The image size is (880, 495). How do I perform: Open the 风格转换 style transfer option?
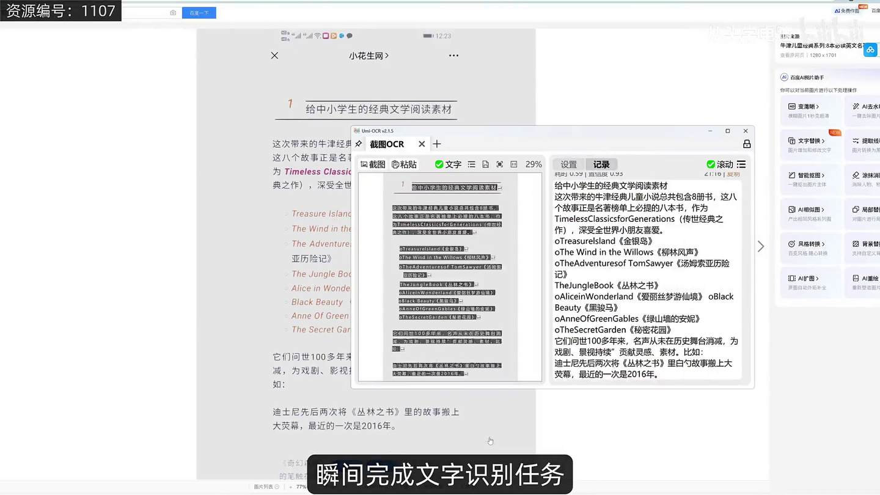(x=810, y=248)
